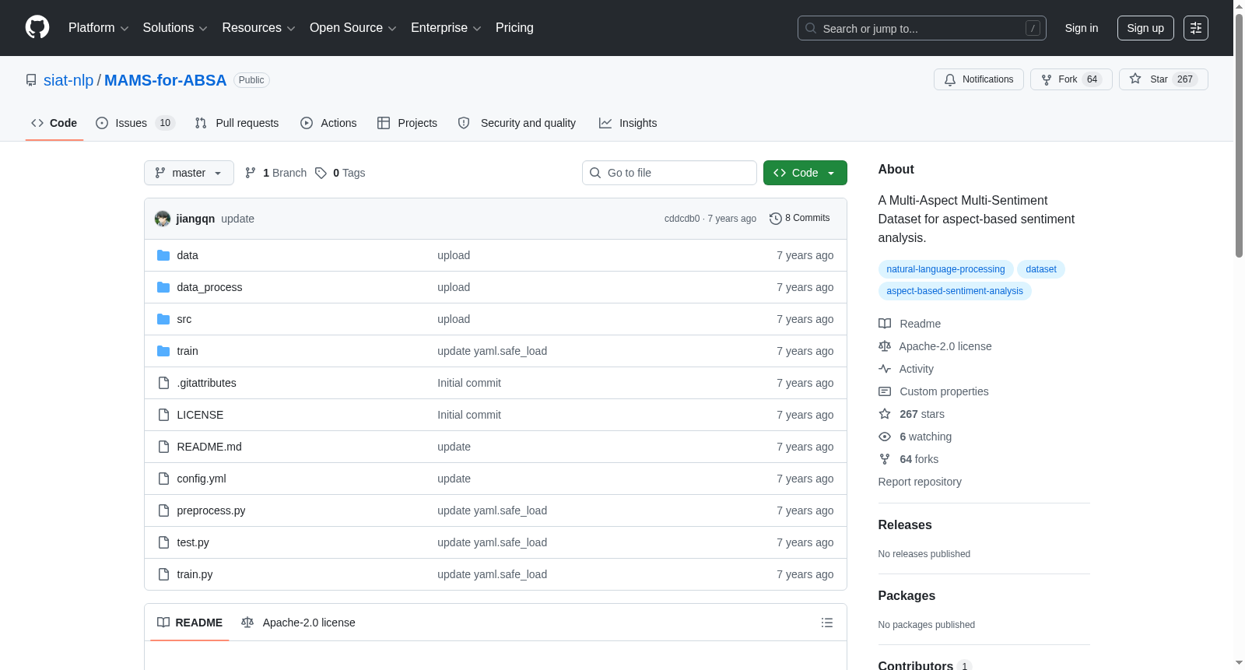Open the README outline list icon
The image size is (1245, 670).
pyautogui.click(x=827, y=623)
